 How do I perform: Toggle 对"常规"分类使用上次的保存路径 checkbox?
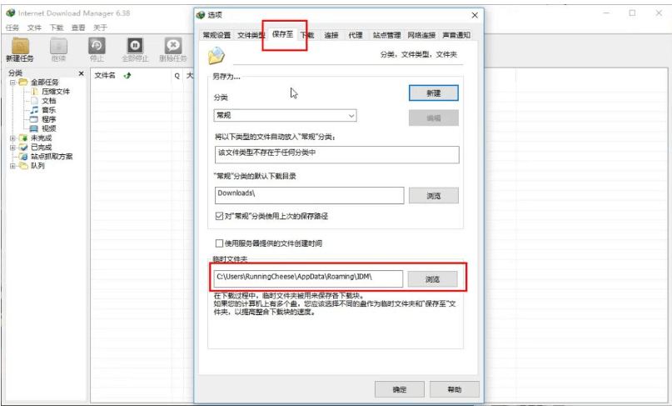coord(220,216)
